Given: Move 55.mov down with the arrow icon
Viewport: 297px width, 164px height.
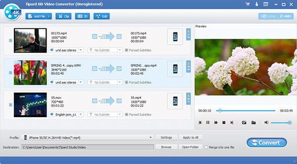Looking at the screenshot, I should [189, 102].
